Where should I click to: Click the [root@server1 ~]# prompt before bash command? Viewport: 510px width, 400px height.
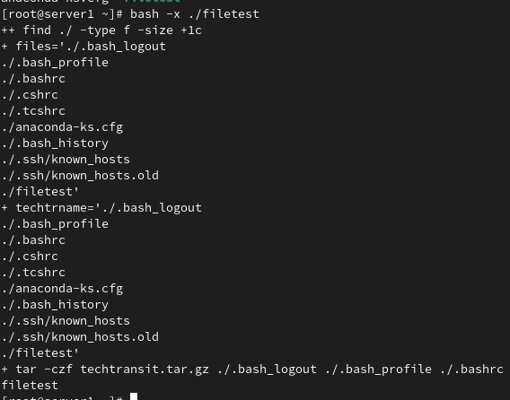pos(62,14)
